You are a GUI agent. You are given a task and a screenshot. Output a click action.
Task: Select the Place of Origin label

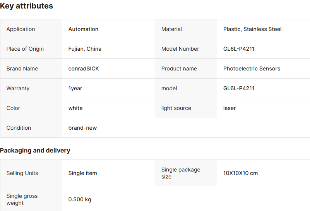(x=25, y=49)
